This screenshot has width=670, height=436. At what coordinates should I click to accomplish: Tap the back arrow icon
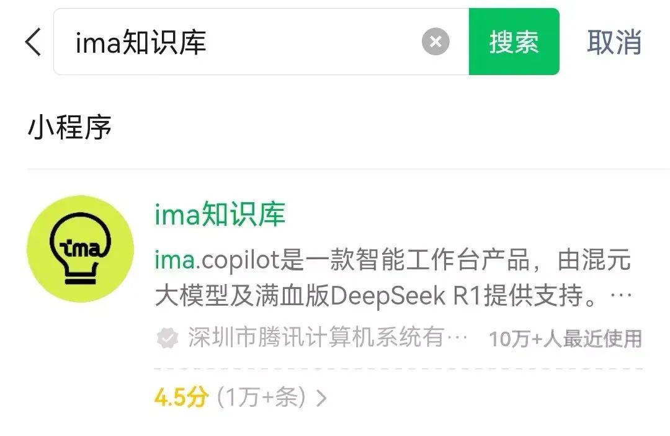point(33,42)
